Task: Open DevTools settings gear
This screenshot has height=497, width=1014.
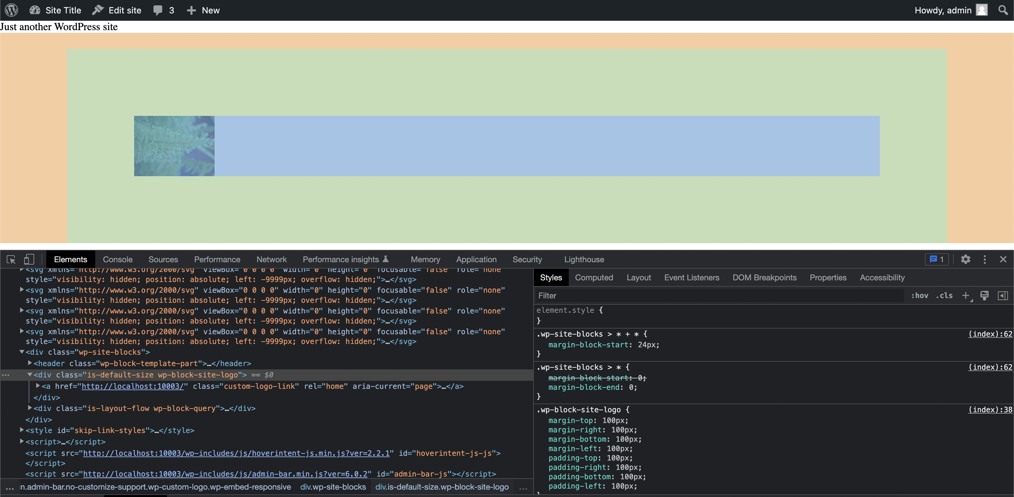Action: tap(965, 260)
